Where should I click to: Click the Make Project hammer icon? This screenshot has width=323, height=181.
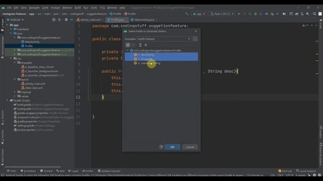point(187,14)
